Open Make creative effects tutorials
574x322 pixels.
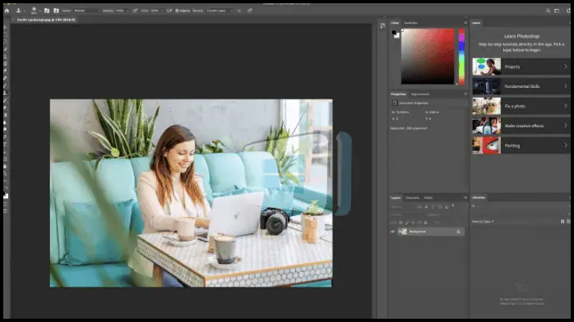pos(521,126)
